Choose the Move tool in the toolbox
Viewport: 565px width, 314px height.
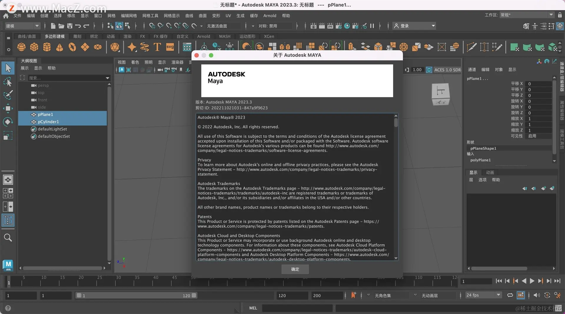(8, 108)
